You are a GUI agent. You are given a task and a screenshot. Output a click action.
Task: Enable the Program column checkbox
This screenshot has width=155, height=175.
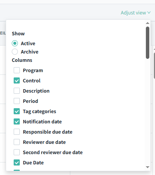tap(17, 70)
